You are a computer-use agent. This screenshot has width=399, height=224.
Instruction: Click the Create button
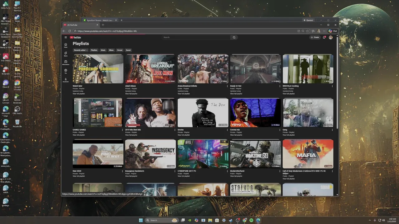[x=315, y=37]
